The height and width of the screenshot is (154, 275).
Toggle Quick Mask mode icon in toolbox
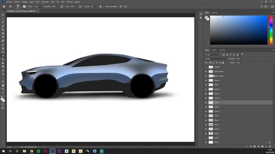tap(3, 104)
